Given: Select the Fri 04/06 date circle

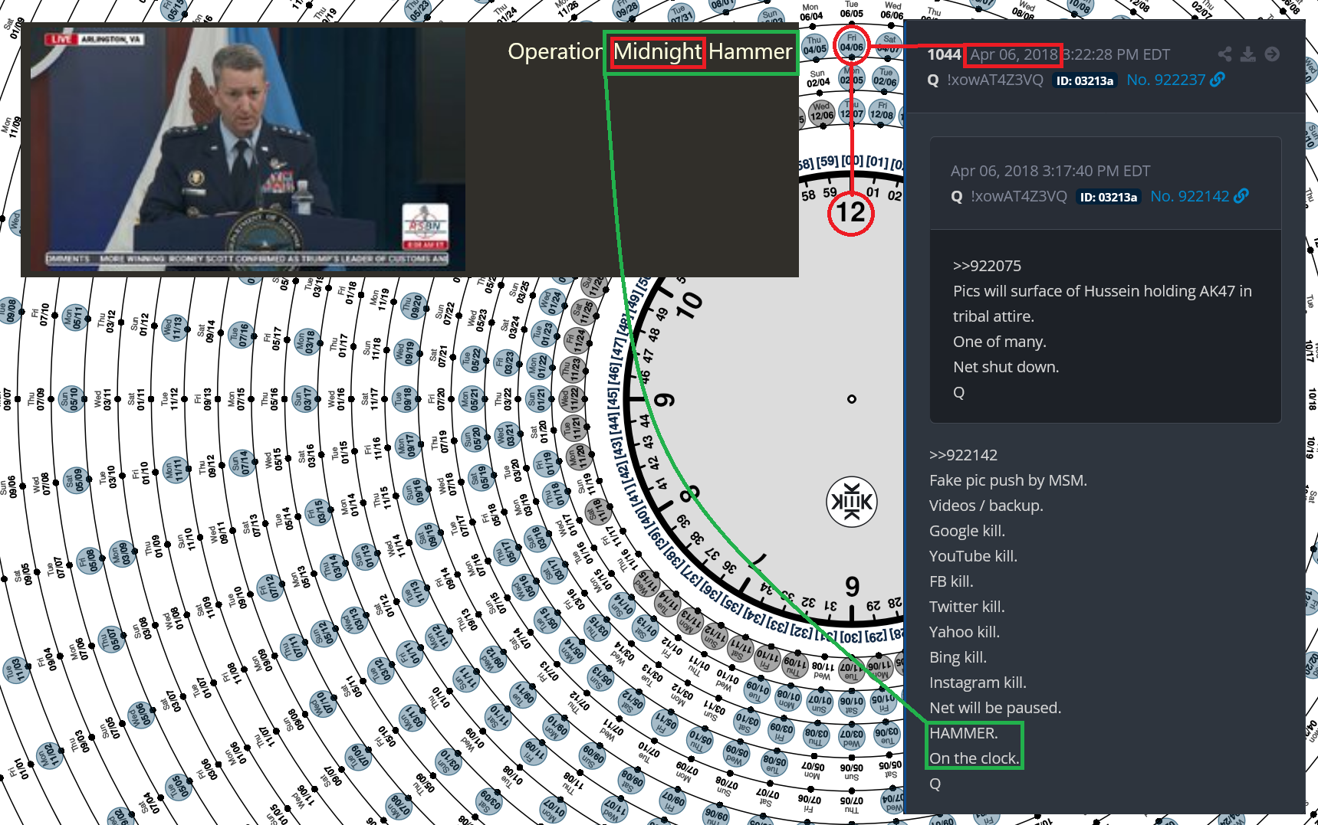Looking at the screenshot, I should [851, 43].
